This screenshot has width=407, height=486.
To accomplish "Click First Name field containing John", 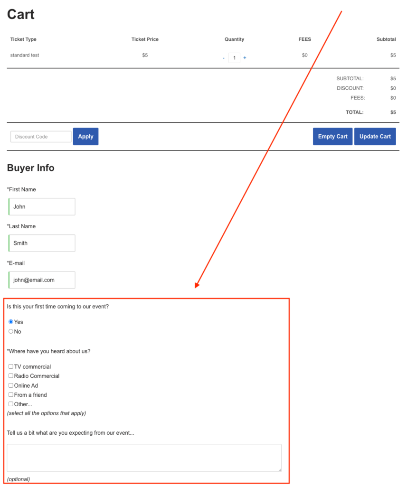I will click(x=42, y=207).
